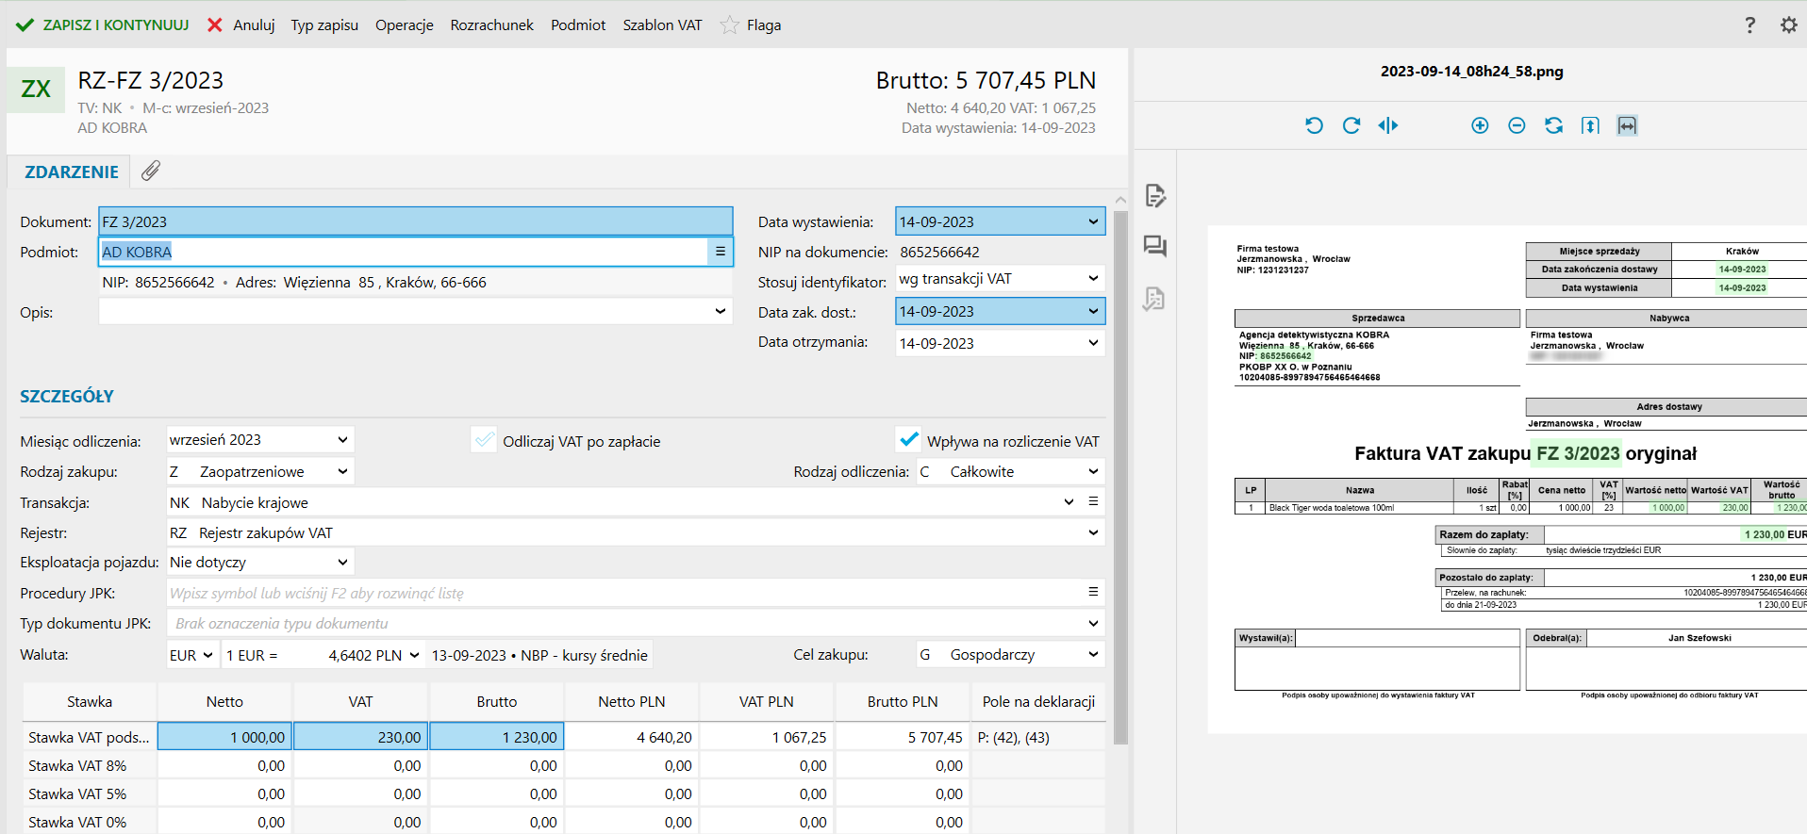
Task: Click the Opis input field
Action: pyautogui.click(x=406, y=312)
